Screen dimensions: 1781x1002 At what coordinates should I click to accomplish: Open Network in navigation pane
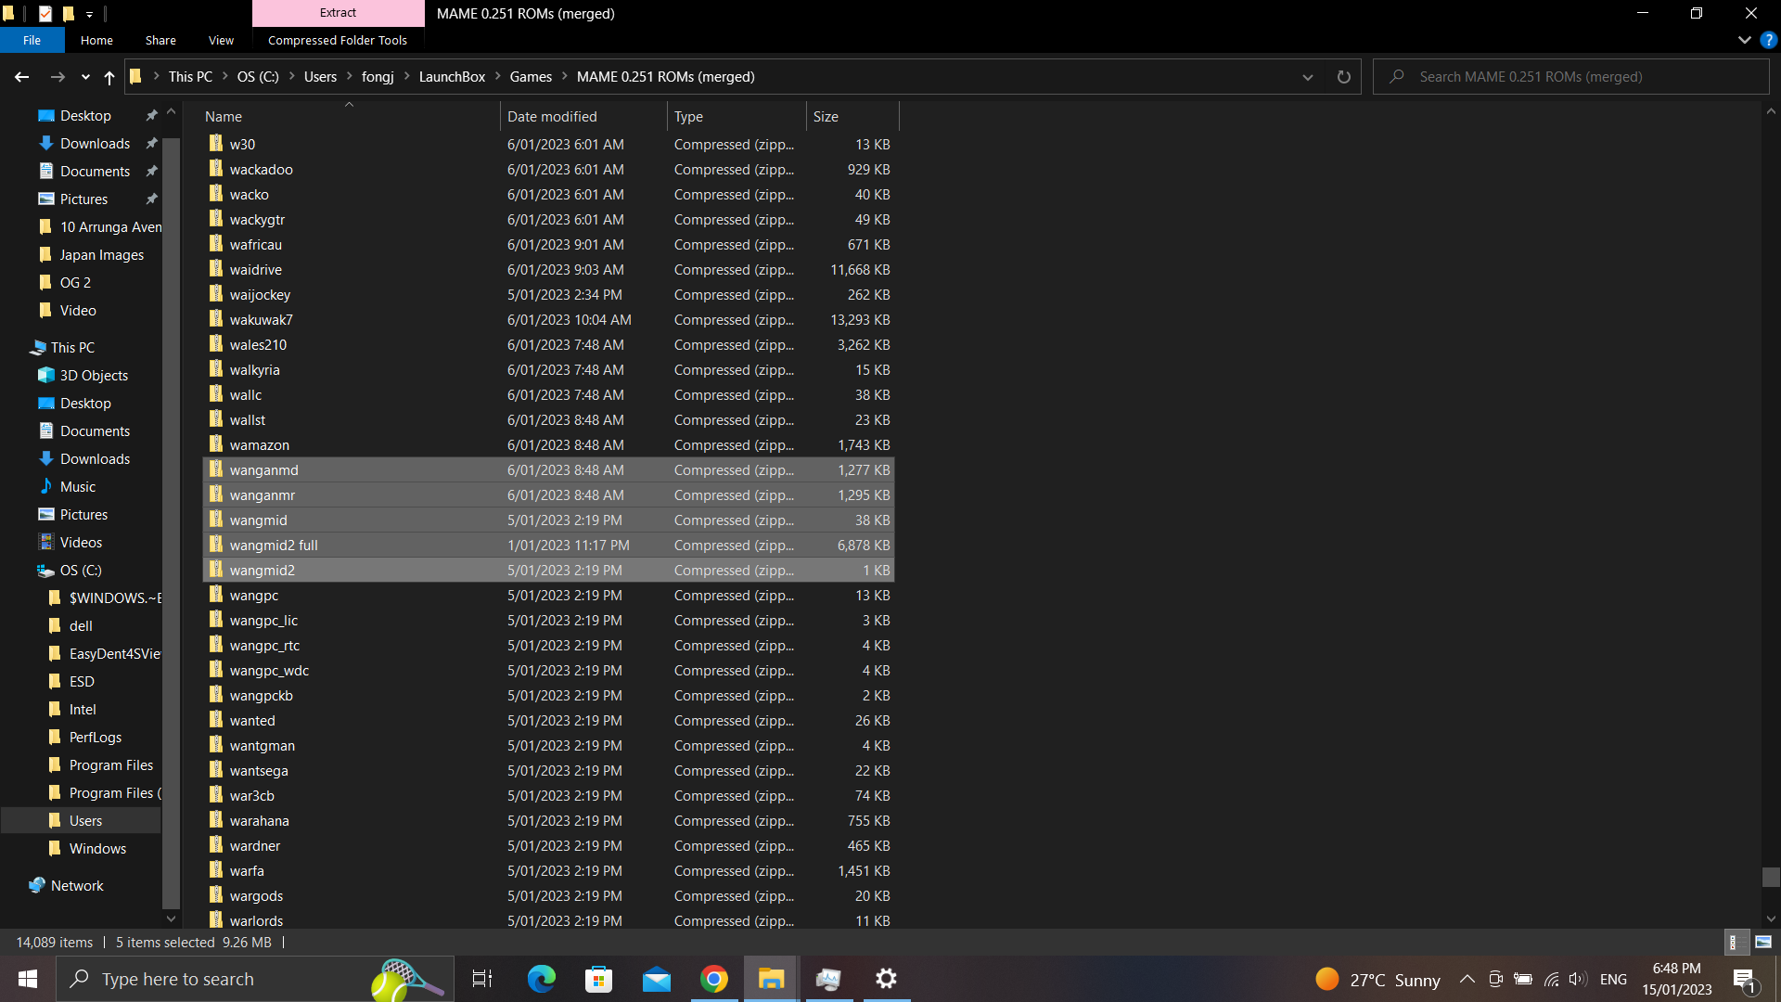click(x=77, y=886)
